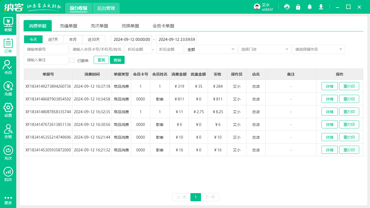The height and width of the screenshot is (208, 370).
Task: Expand the 选择门店 store selector
Action: tap(265, 49)
